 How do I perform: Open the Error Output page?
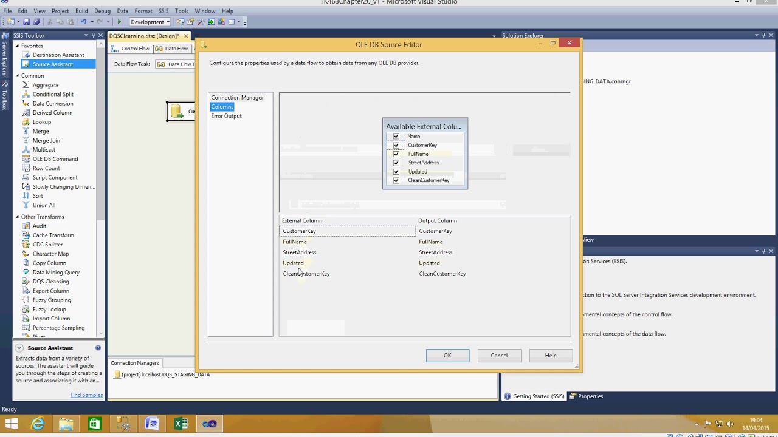tap(226, 116)
